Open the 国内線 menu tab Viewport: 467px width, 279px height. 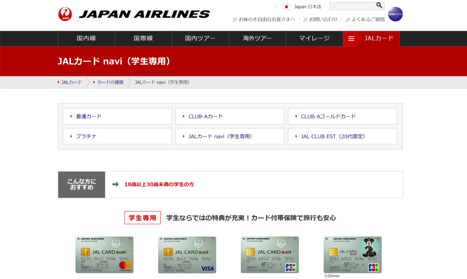pyautogui.click(x=86, y=39)
